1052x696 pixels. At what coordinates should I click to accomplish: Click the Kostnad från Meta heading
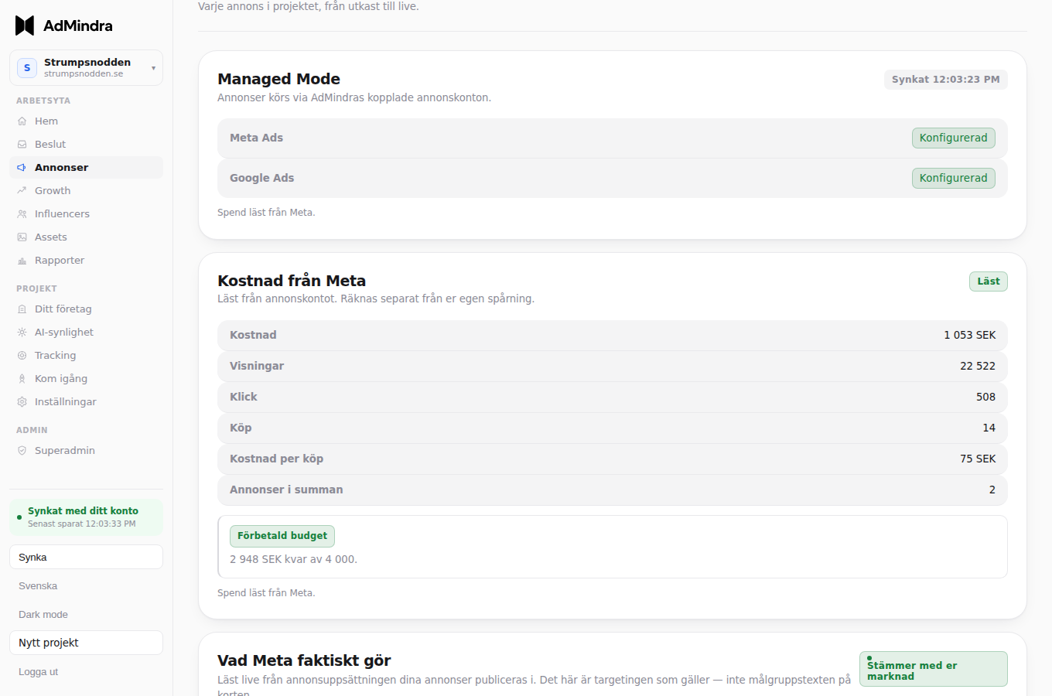coord(292,281)
